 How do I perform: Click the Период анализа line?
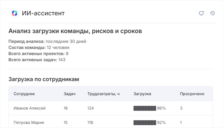pyautogui.click(x=47, y=41)
